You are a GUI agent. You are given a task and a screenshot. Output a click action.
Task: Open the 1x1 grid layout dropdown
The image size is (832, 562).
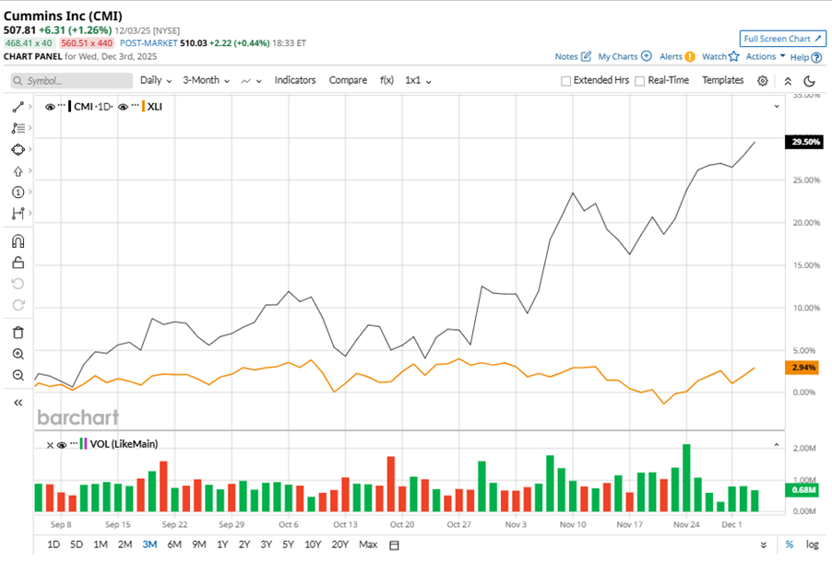[418, 80]
